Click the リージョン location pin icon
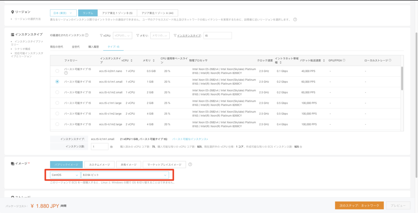This screenshot has height=213, width=418. [x=13, y=12]
